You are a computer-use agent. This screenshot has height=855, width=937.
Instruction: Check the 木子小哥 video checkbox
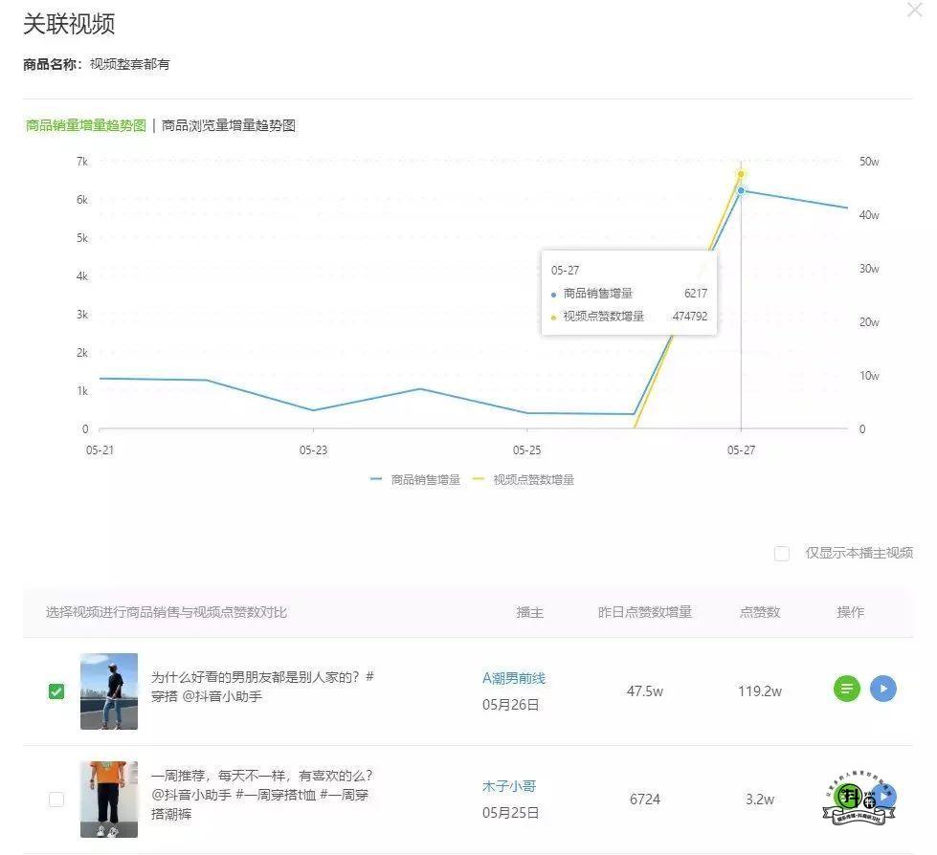[x=56, y=799]
